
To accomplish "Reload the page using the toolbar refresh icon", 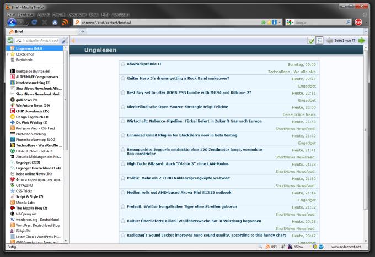I will click(x=34, y=23).
